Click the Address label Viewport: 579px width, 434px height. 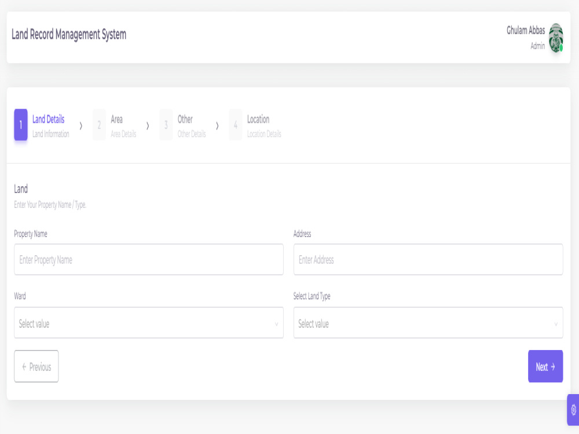tap(302, 234)
